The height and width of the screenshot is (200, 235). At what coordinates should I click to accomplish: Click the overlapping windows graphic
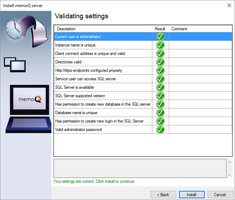(x=15, y=65)
